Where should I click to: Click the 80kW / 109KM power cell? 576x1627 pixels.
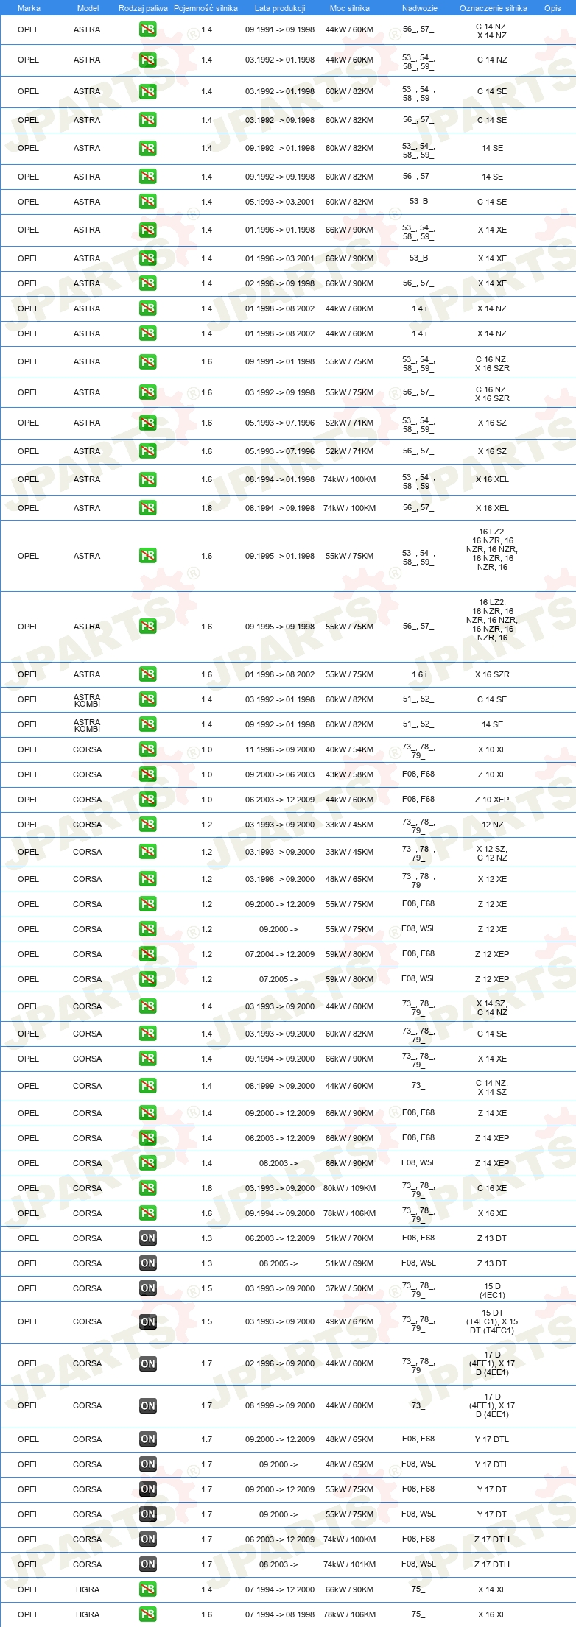point(350,1188)
